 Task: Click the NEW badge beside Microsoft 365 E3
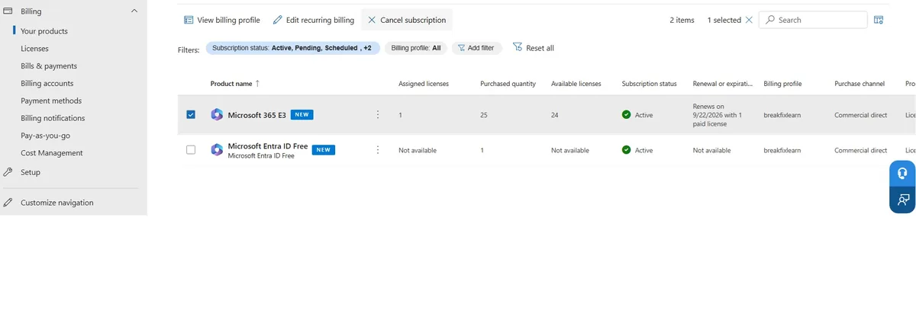[x=302, y=115]
